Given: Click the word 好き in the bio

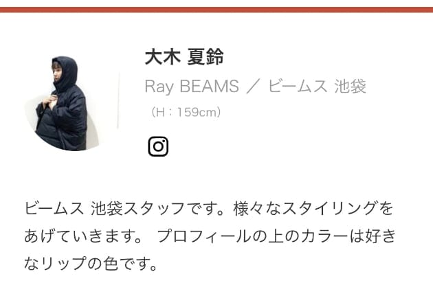Looking at the screenshot, I should (x=380, y=236).
